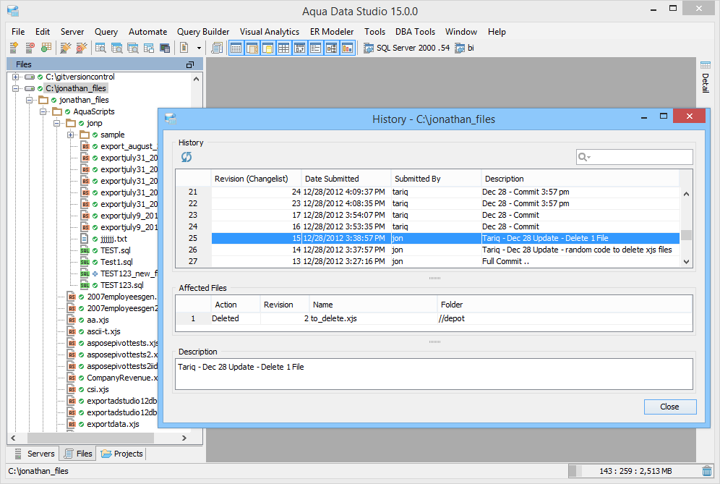Open the Visual Analytics menu
Screen dimensions: 720x484
tap(270, 32)
